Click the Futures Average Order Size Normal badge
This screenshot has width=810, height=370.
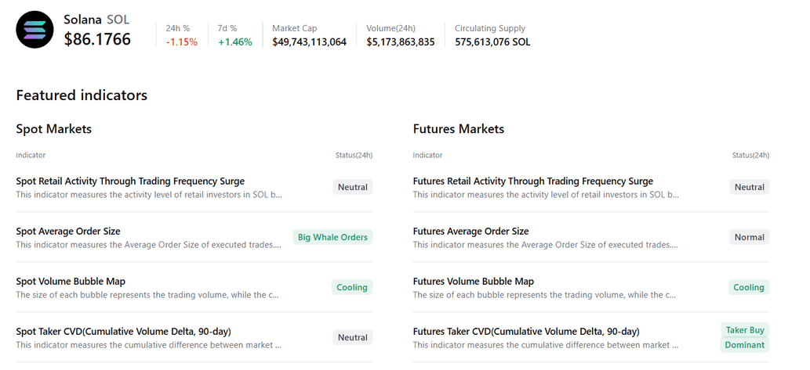[749, 237]
